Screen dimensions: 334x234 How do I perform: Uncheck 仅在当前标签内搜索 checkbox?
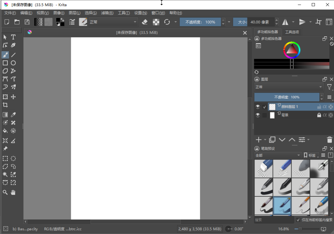(x=298, y=220)
